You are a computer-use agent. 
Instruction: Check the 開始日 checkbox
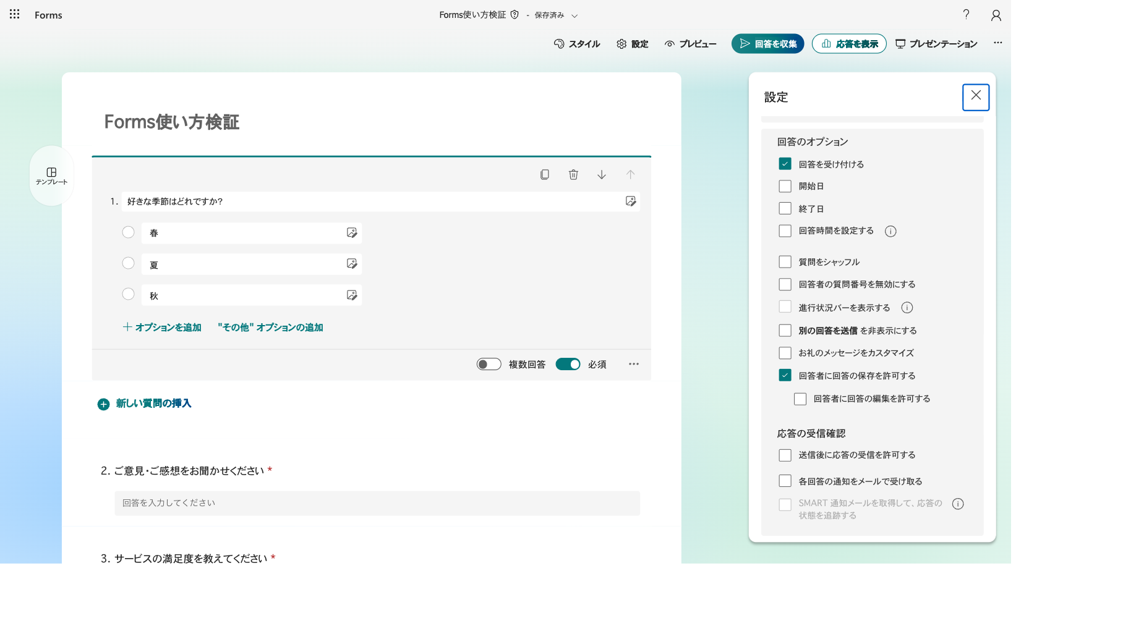(x=785, y=186)
